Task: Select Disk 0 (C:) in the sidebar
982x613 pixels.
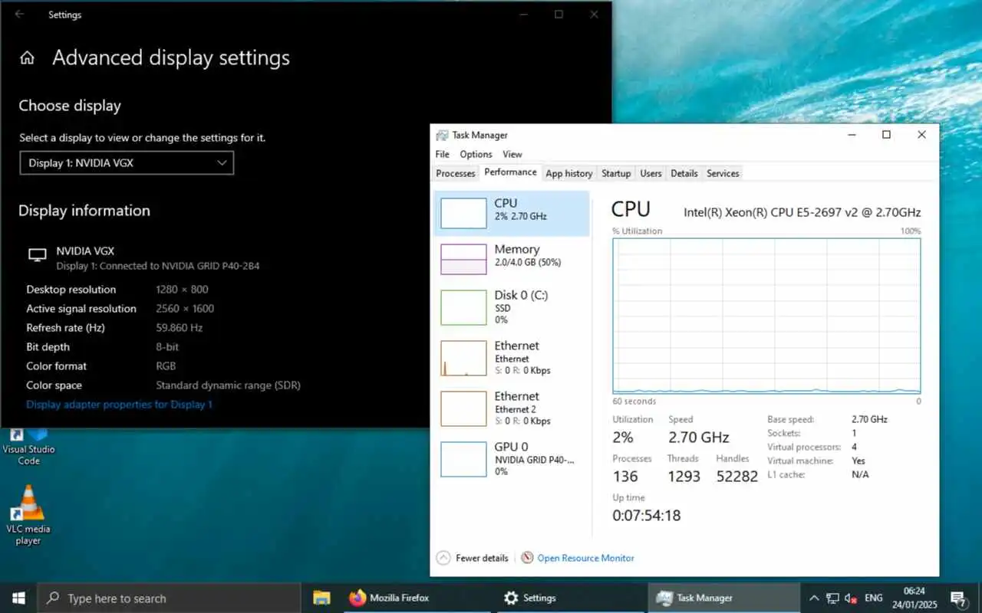Action: pyautogui.click(x=512, y=306)
